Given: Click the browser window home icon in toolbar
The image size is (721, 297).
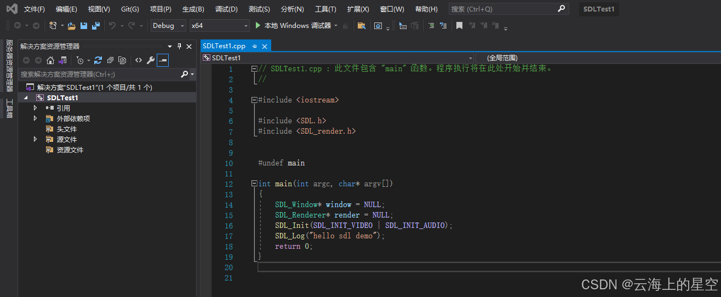Looking at the screenshot, I should [378, 25].
